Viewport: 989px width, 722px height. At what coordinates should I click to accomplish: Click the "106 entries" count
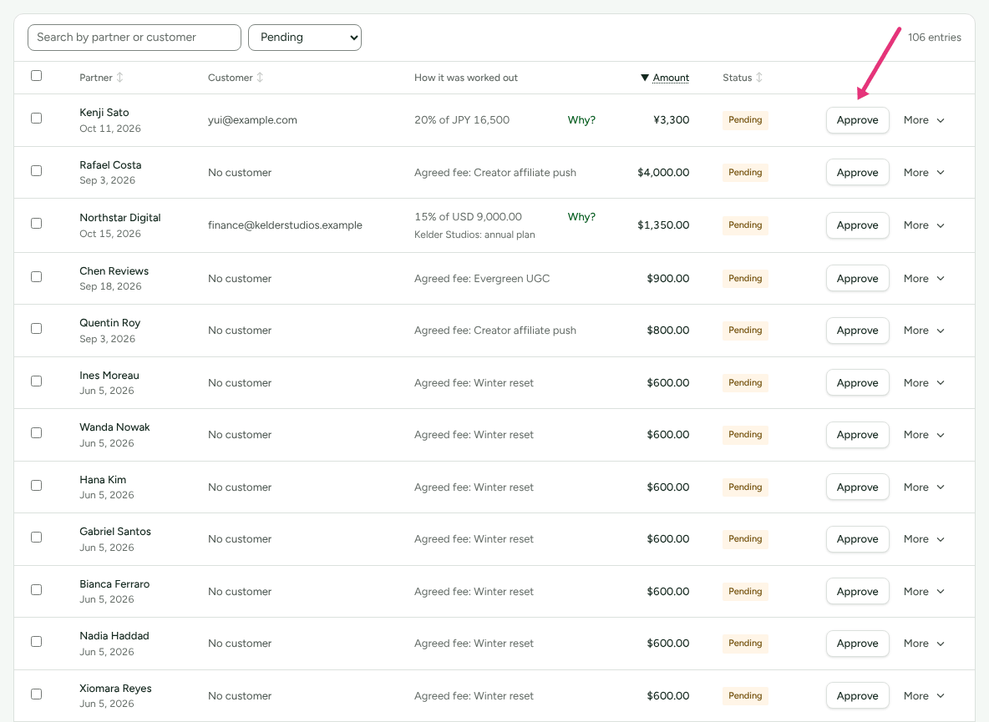coord(934,38)
